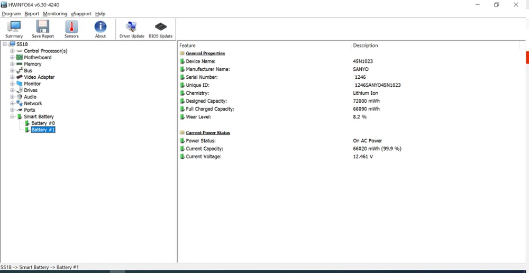Expand the Network node
This screenshot has width=529, height=273.
(x=12, y=103)
